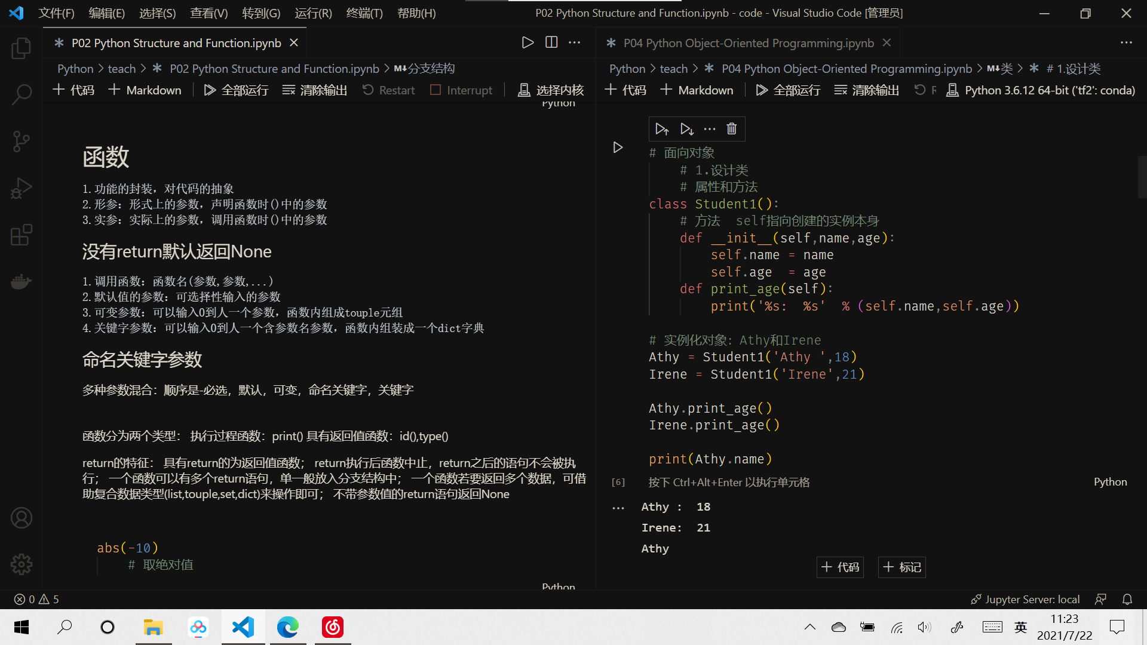The width and height of the screenshot is (1147, 645).
Task: Run the Student1 code cell
Action: tap(618, 148)
